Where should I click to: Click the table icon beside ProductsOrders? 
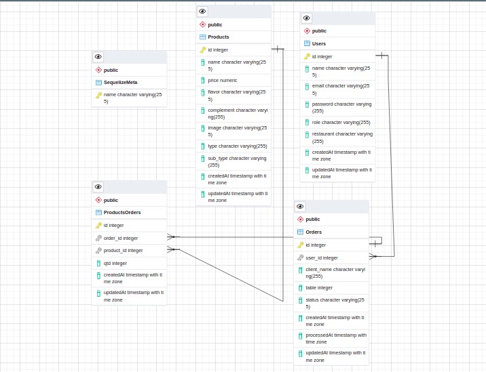pyautogui.click(x=98, y=212)
